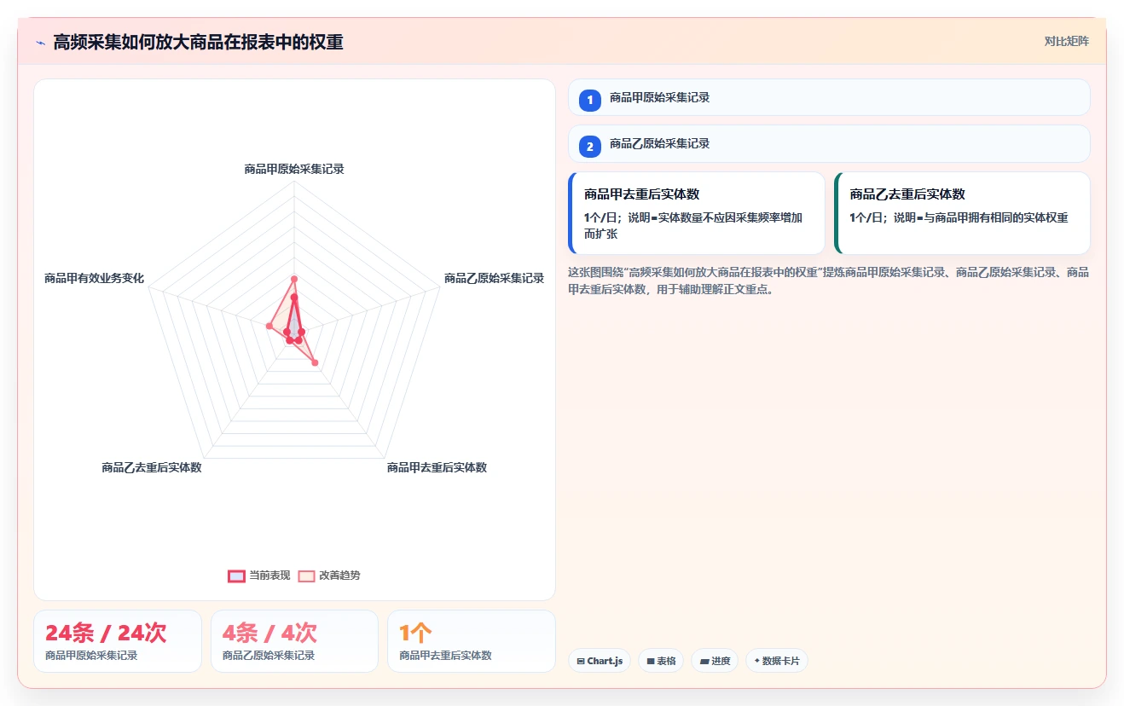Click the 表格 tag
This screenshot has height=706, width=1124.
pos(661,661)
